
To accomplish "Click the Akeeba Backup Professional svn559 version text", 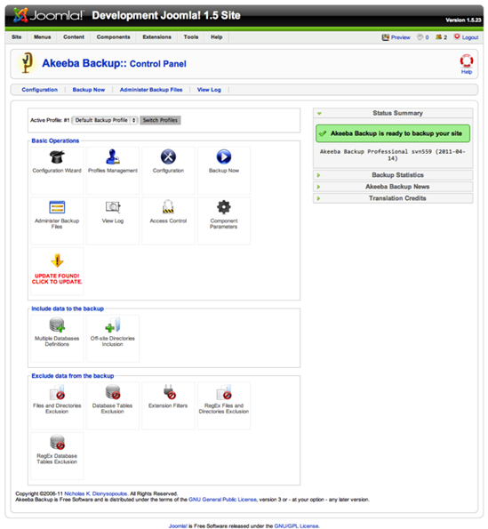I will pyautogui.click(x=393, y=155).
